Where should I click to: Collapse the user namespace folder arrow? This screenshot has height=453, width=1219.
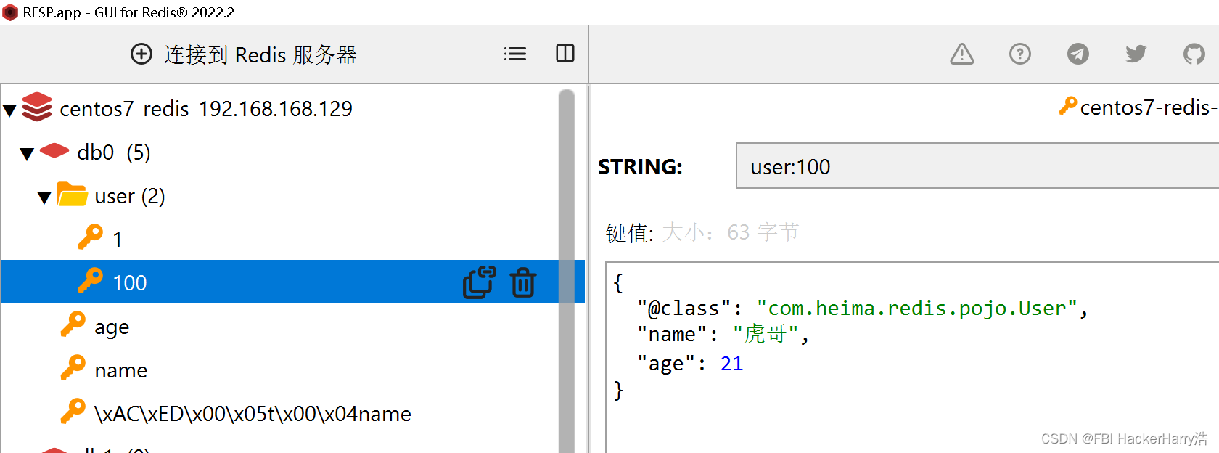[44, 197]
